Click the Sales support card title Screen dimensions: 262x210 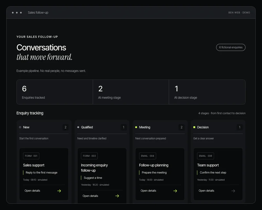[34, 165]
